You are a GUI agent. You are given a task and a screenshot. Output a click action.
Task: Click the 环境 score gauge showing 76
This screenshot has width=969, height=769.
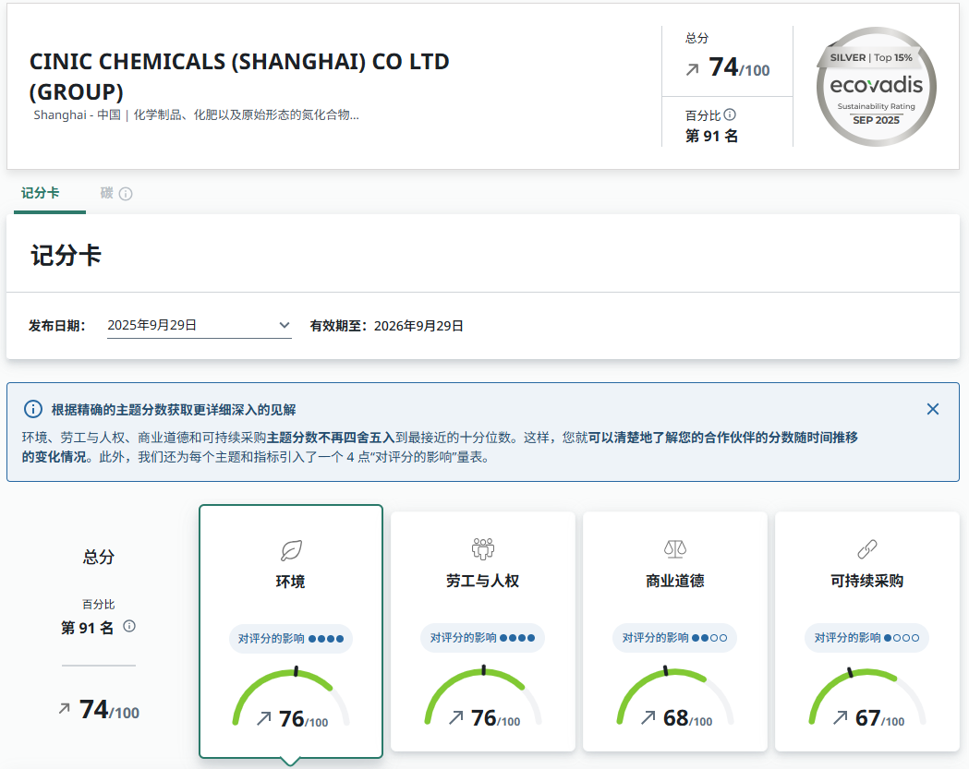291,702
